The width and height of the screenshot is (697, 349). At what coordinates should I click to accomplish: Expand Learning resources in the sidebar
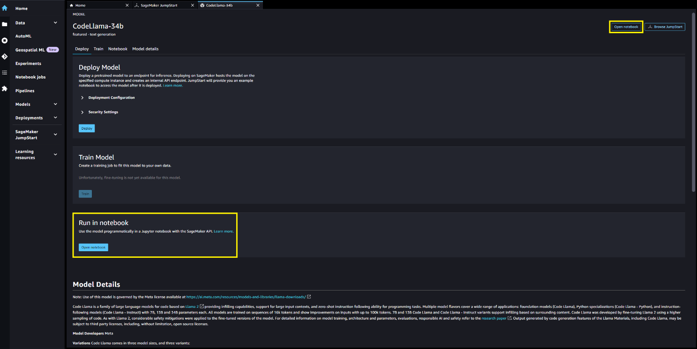click(55, 154)
